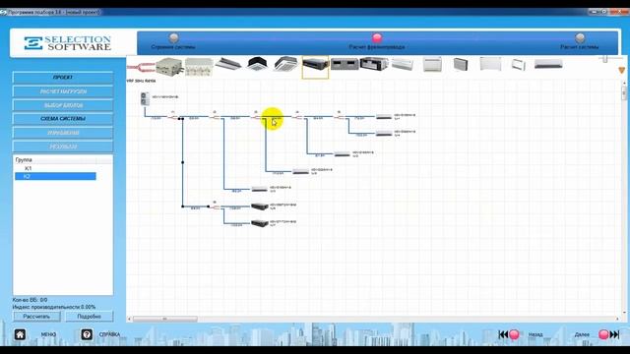Image resolution: width=630 pixels, height=354 pixels.
Task: Pick the pink refnet branch joint in palette
Action: (x=141, y=67)
